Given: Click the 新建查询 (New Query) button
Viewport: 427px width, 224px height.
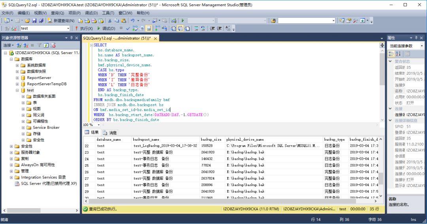Looking at the screenshot, I should pyautogui.click(x=60, y=21).
